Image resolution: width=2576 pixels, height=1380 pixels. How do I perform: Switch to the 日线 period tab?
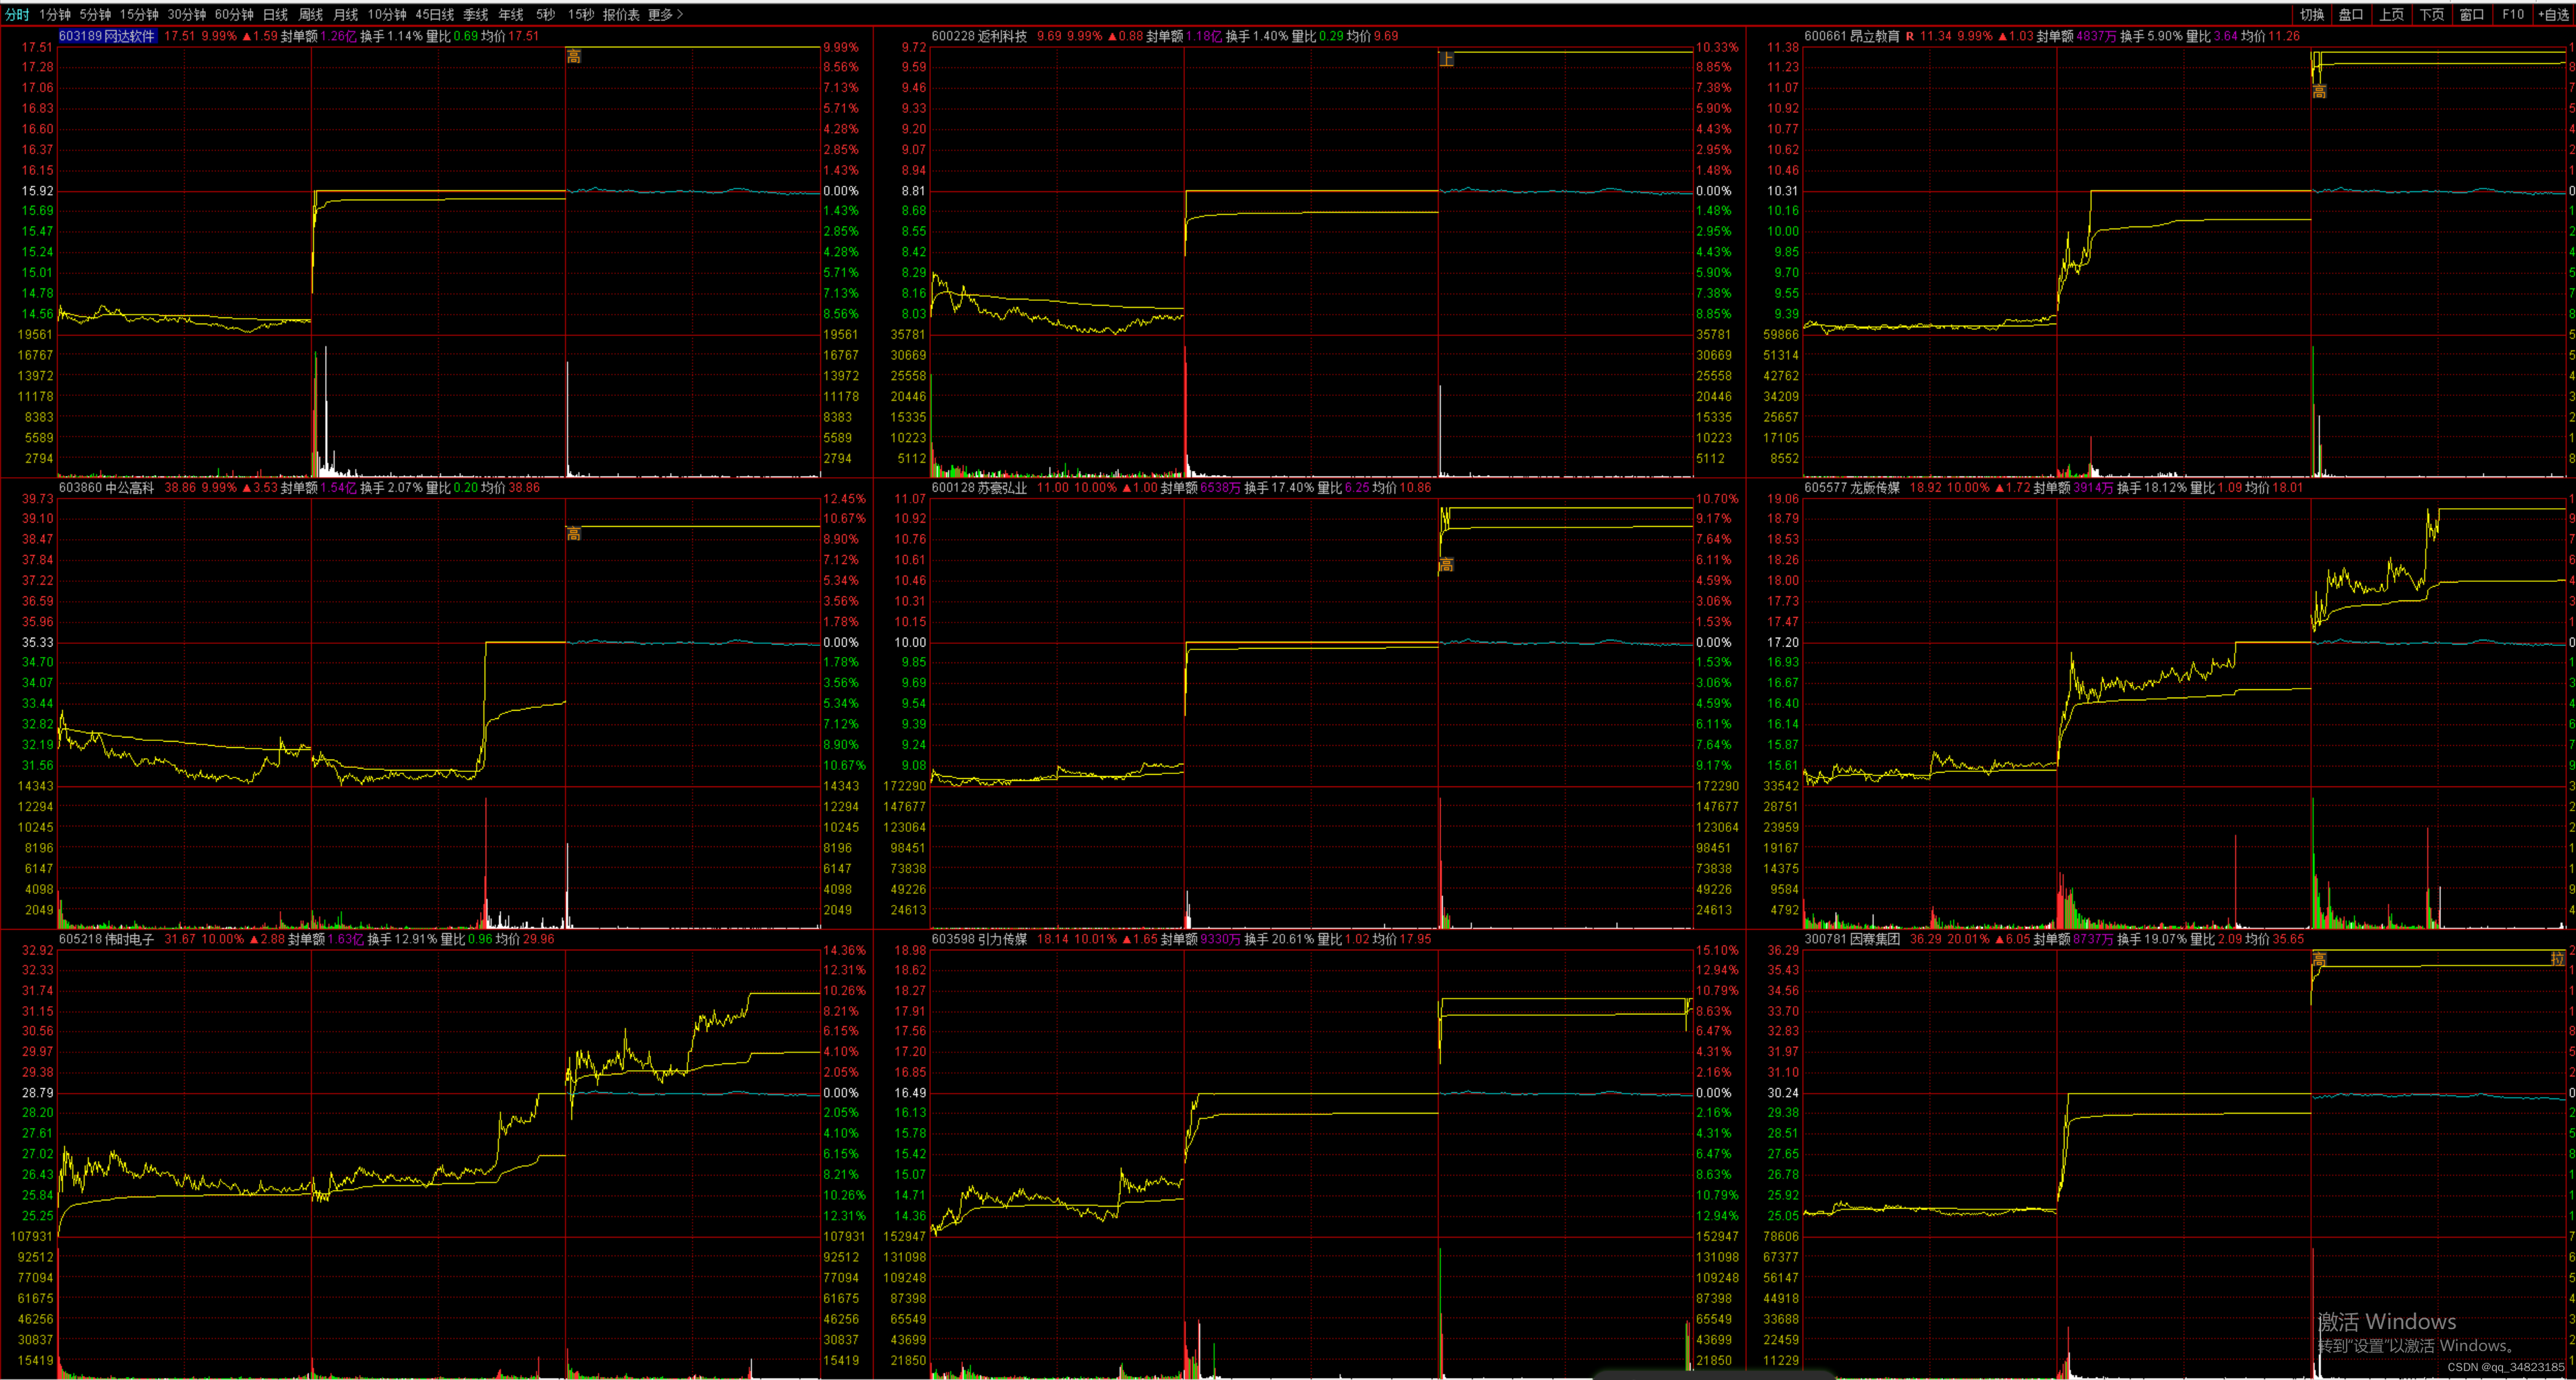[x=275, y=14]
